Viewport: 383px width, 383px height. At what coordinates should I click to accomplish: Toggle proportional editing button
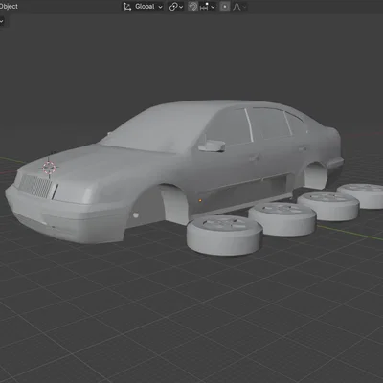point(225,7)
